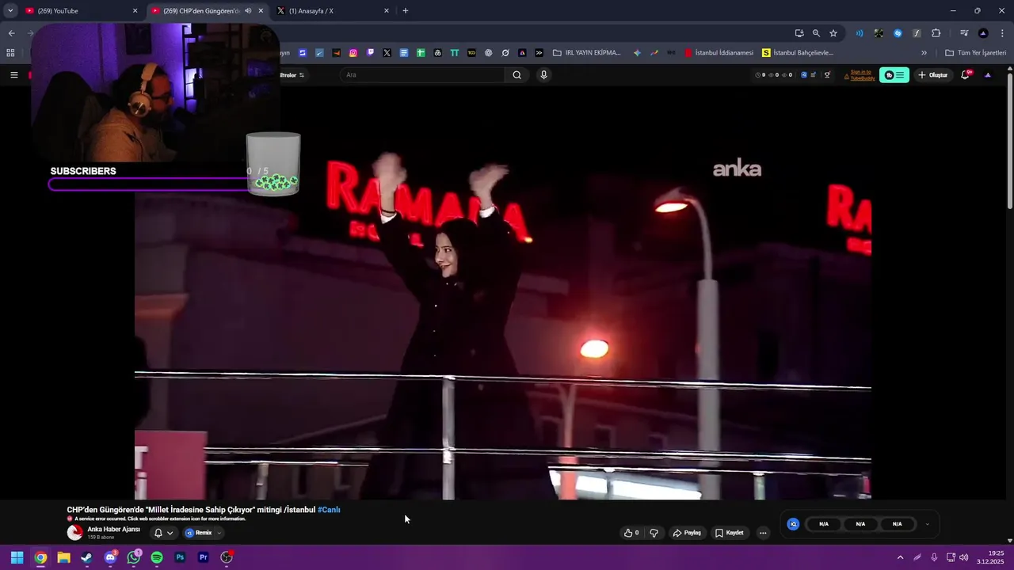
Task: Start voice search with the microphone icon
Action: 543,75
